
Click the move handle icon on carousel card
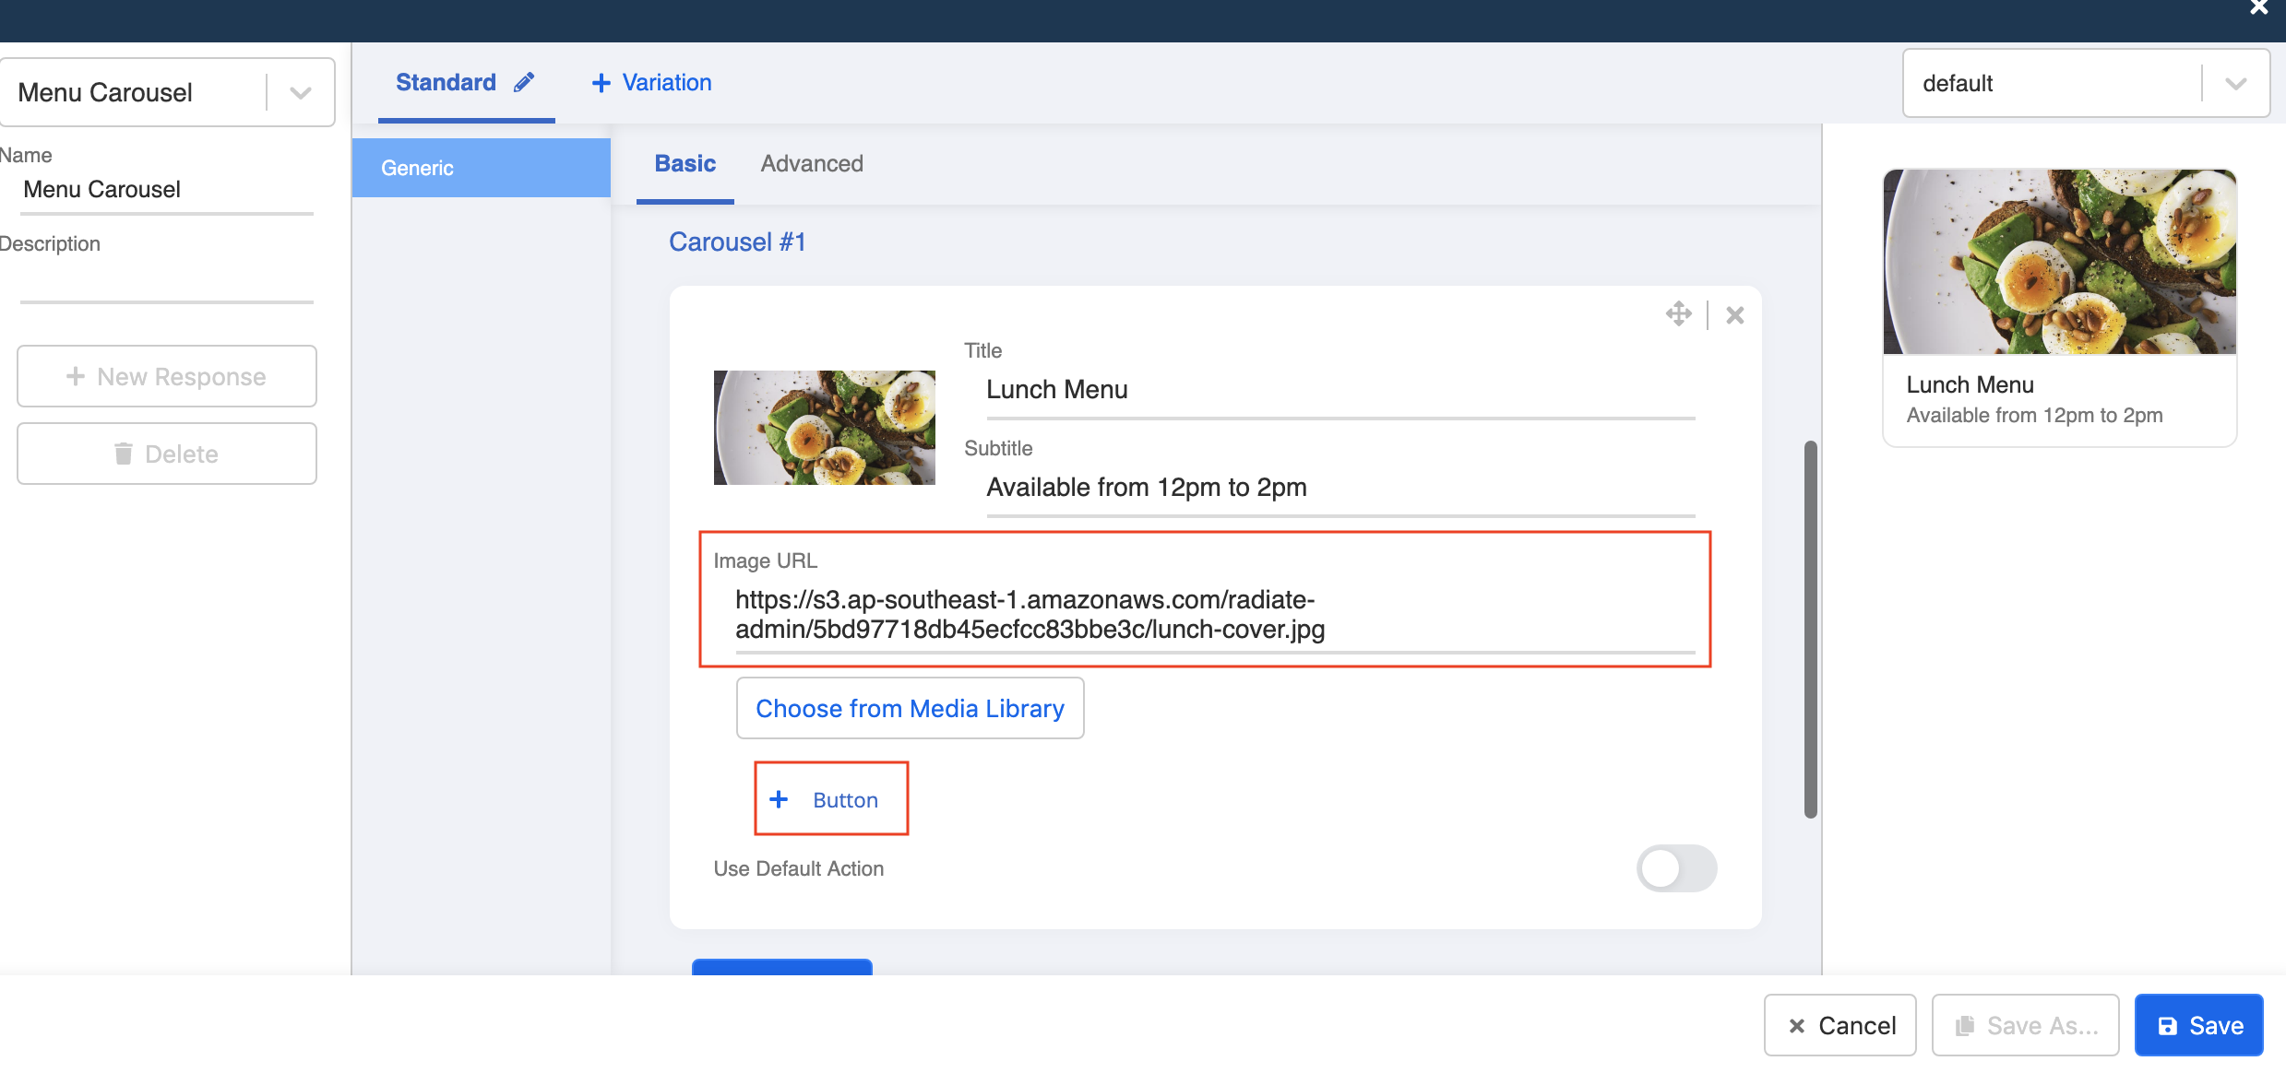coord(1678,314)
